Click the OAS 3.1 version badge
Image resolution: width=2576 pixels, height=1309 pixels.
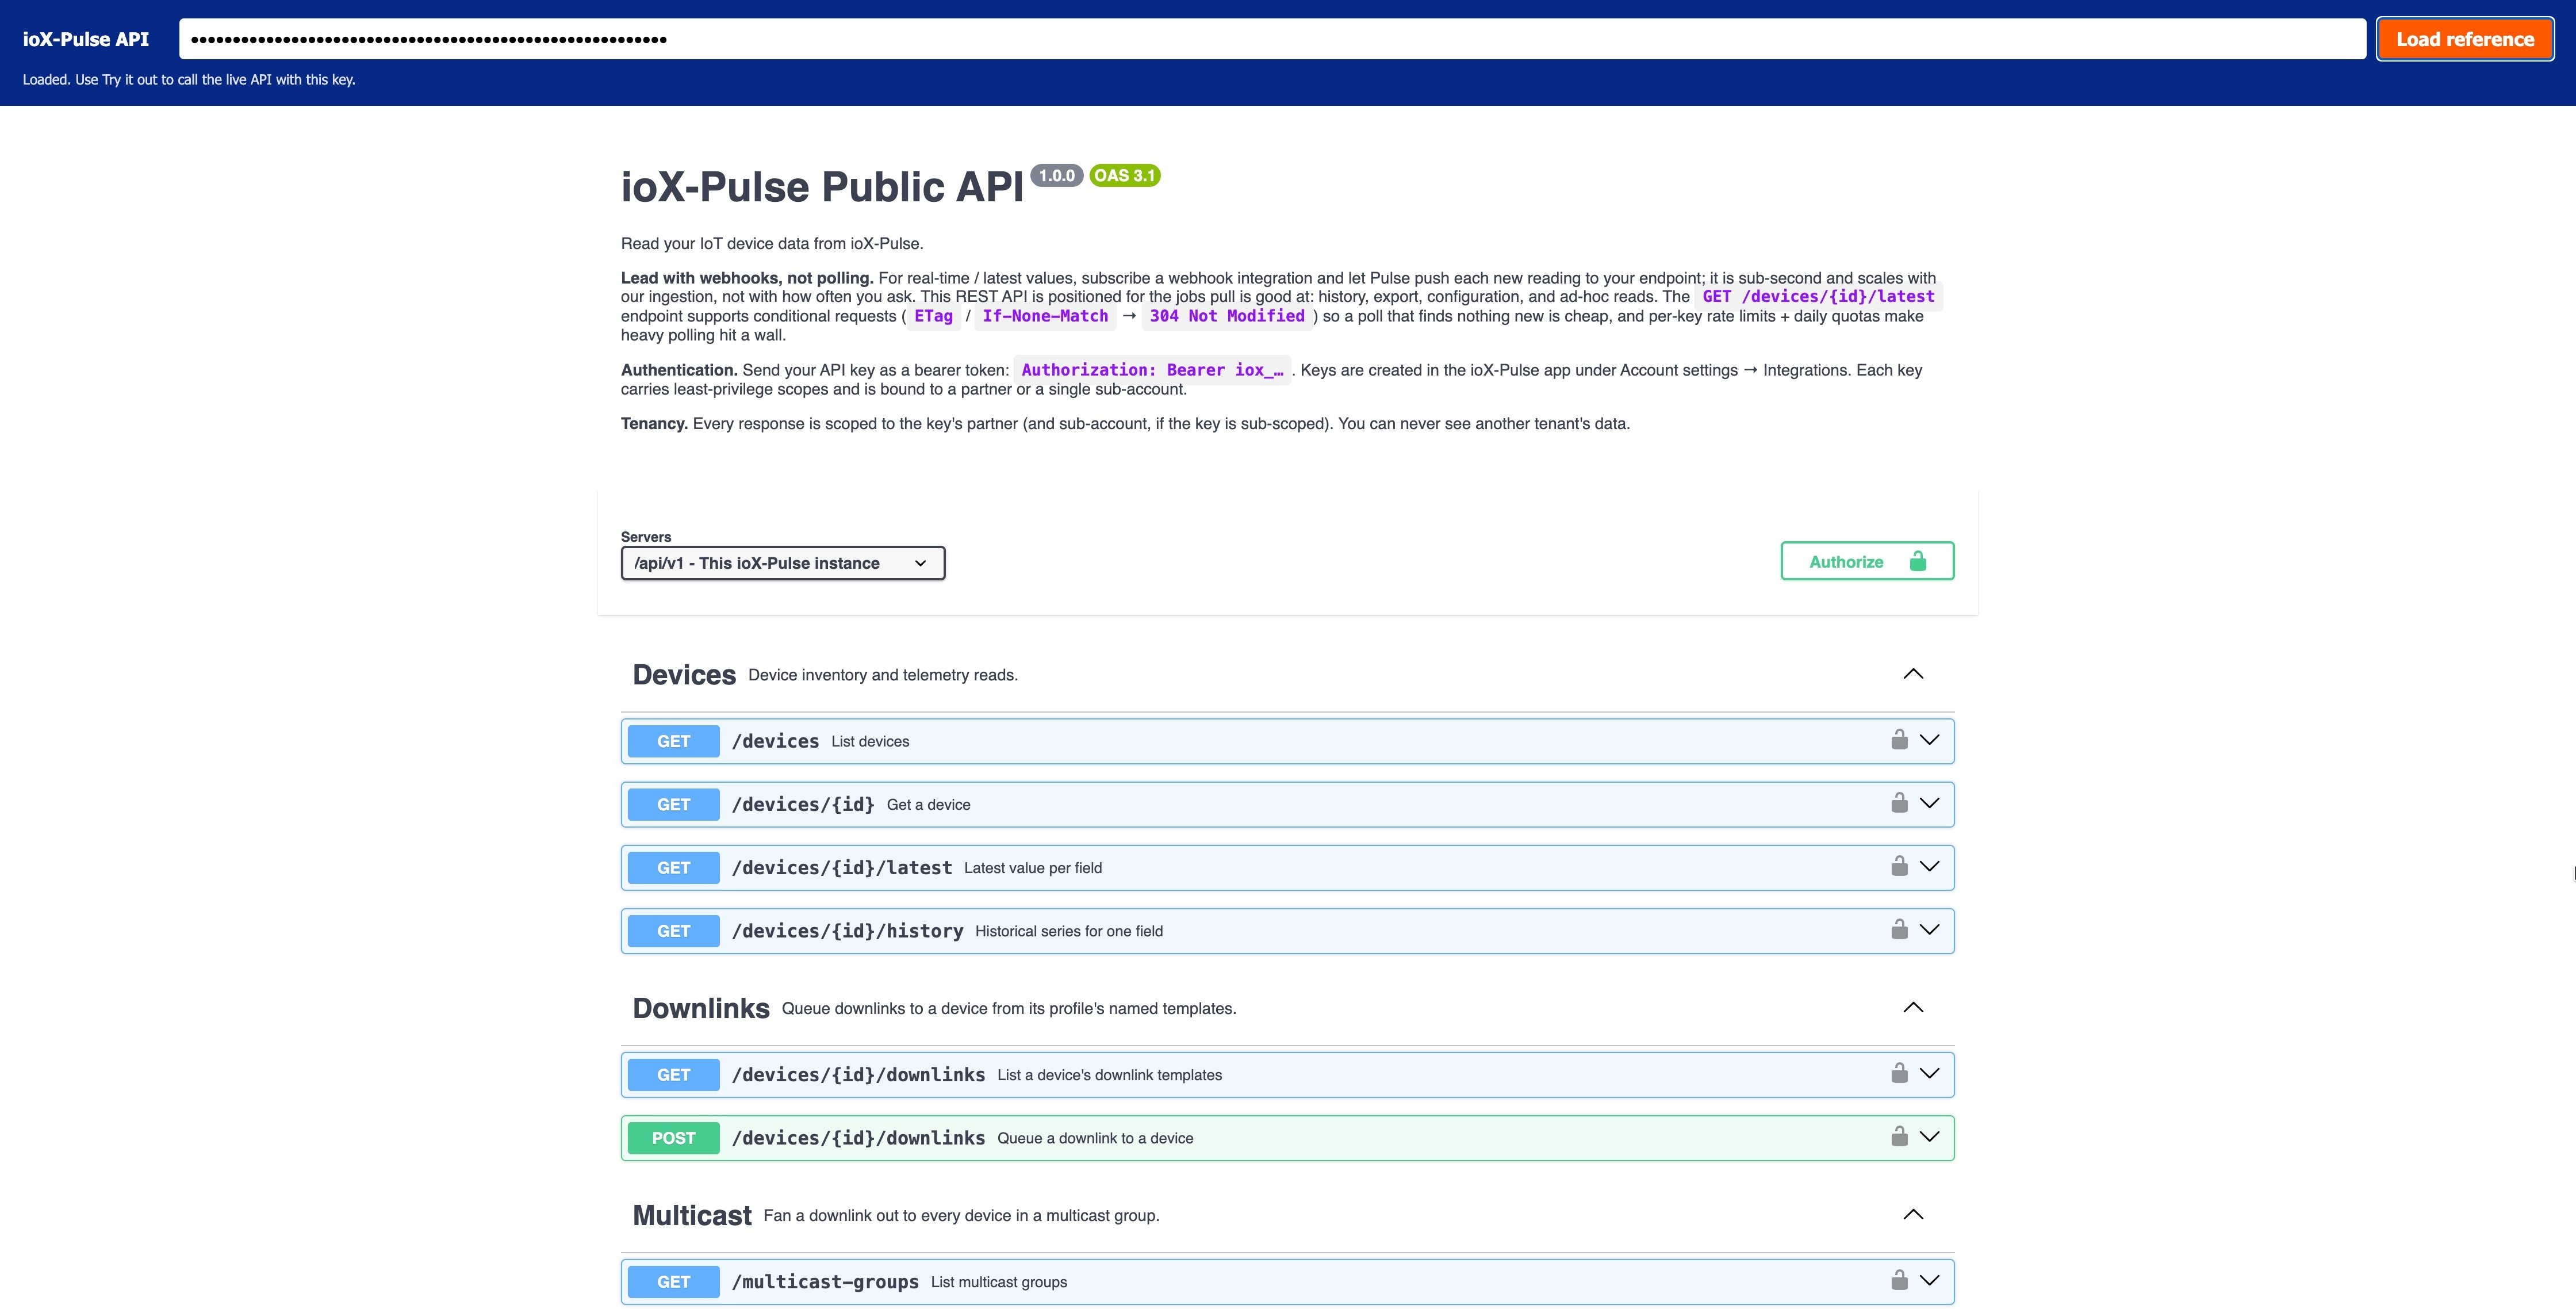pyautogui.click(x=1124, y=175)
